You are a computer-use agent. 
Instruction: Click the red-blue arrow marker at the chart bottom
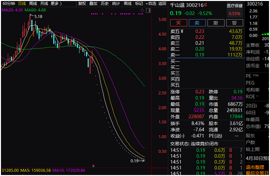tap(93, 165)
